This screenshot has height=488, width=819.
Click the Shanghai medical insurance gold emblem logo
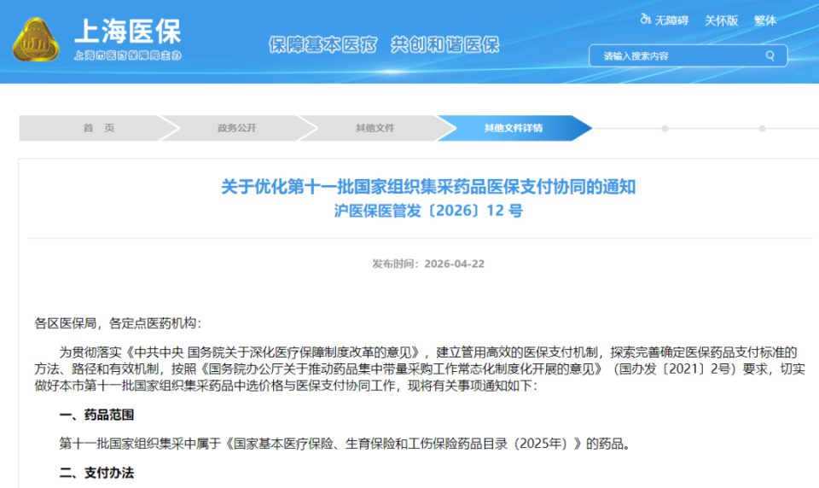tap(36, 40)
